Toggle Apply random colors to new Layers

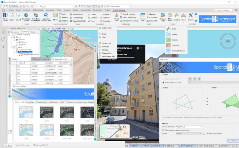click(163, 130)
